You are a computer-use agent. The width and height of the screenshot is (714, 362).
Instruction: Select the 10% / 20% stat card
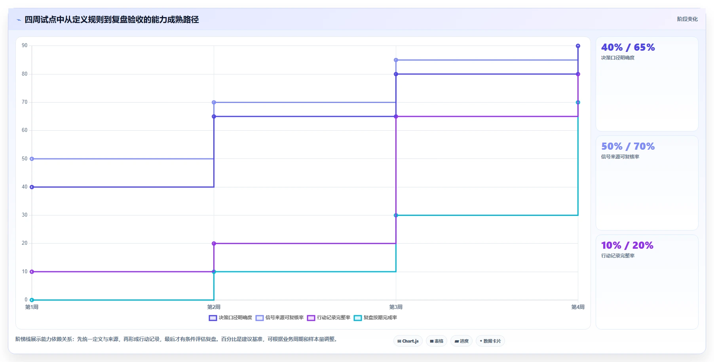click(647, 282)
